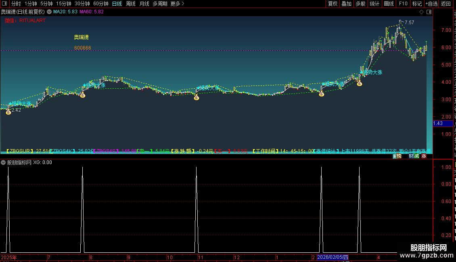Viewport: 456px width, 262px height.
Task: Click the red 涨 tag icon
Action: [424, 156]
